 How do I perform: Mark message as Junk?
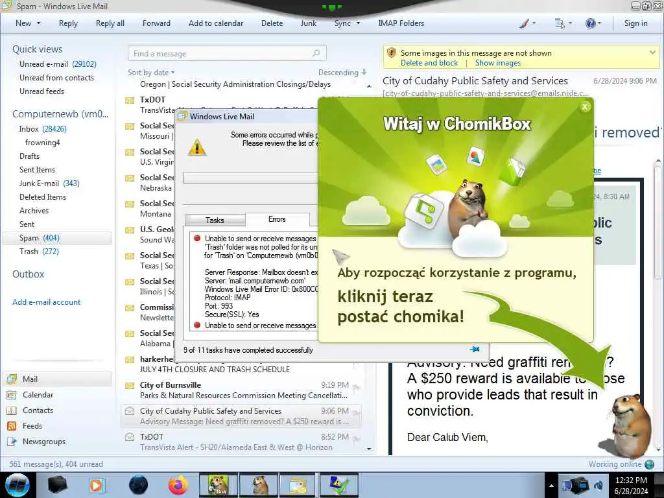pos(308,23)
